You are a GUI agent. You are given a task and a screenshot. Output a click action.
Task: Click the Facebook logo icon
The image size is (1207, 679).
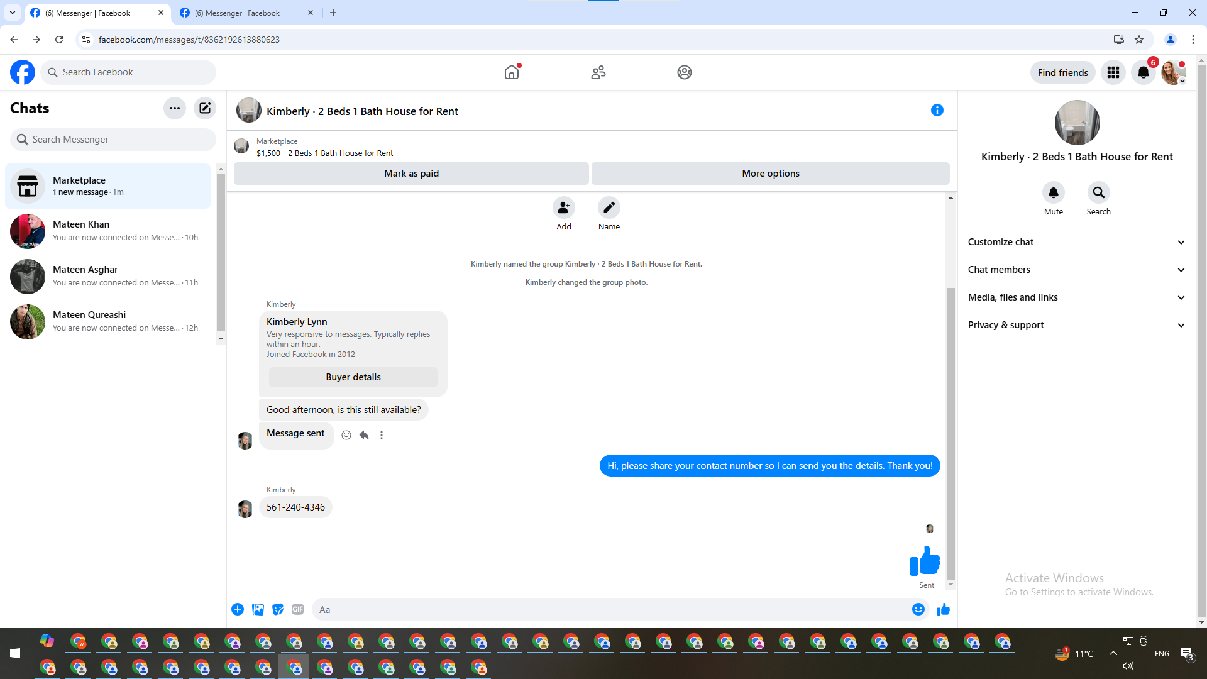(x=23, y=72)
